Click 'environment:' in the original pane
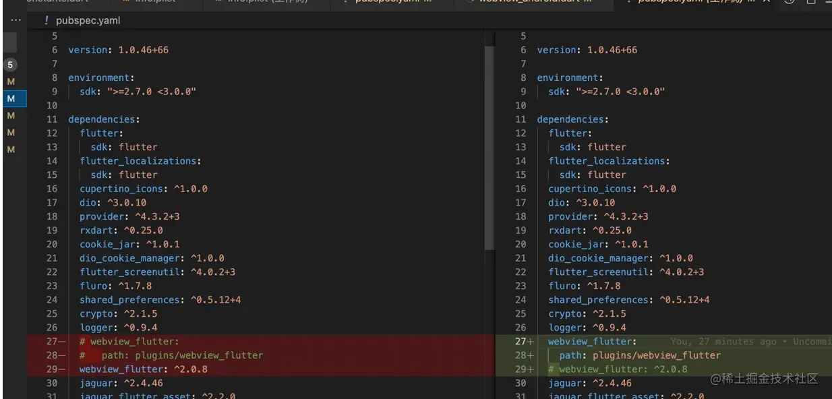Viewport: 832px width, 399px height. point(101,78)
